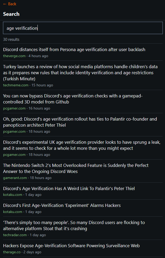Image resolution: width=165 pixels, height=258 pixels.
Task: Open the Stoat alternative platform crashing article
Action: click(x=74, y=225)
